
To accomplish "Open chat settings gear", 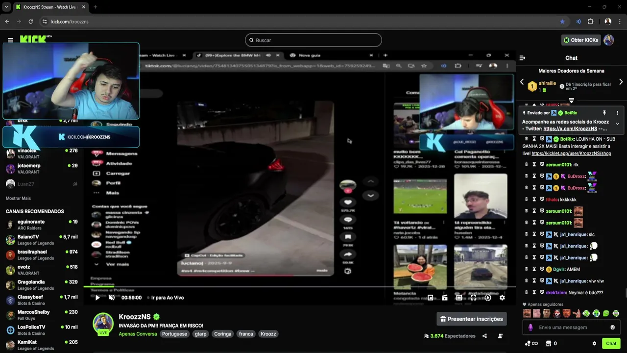I will 594,344.
